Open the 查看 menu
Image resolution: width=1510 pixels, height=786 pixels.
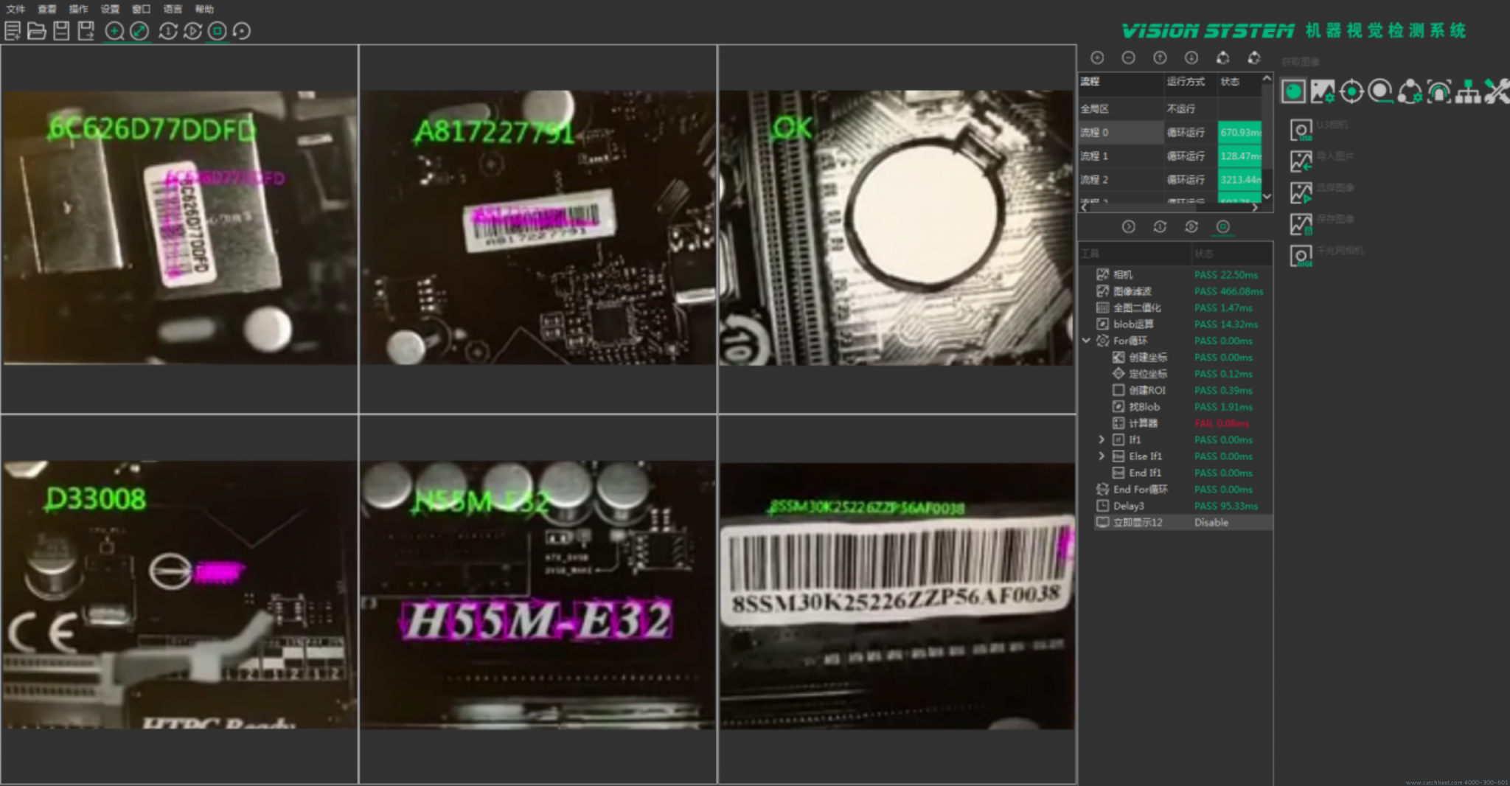pos(47,9)
